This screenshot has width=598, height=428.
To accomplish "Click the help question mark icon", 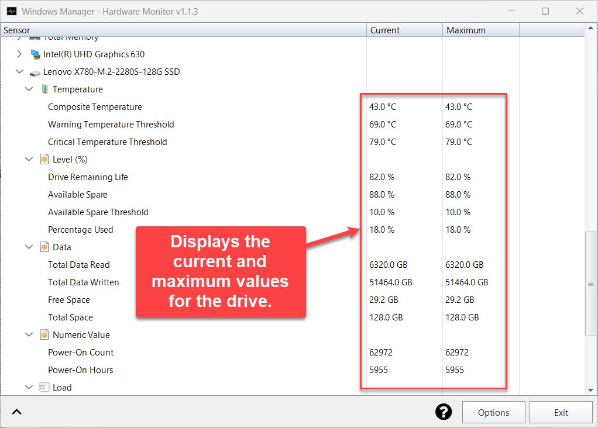I will [x=443, y=412].
